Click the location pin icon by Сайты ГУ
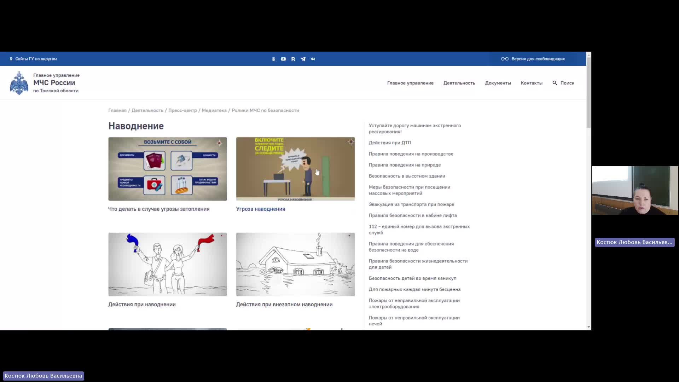Image resolution: width=679 pixels, height=382 pixels. pos(11,59)
